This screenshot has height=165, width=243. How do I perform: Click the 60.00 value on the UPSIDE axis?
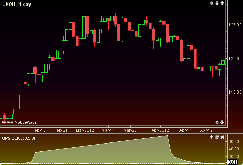tap(234, 142)
